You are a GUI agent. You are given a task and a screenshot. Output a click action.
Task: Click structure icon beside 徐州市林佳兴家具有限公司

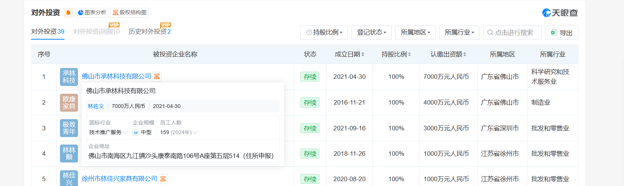[x=163, y=179]
